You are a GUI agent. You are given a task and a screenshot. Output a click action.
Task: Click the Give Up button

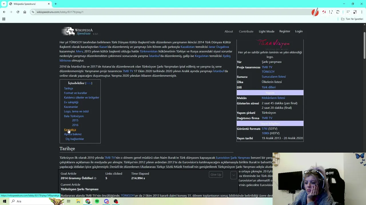pos(216,175)
